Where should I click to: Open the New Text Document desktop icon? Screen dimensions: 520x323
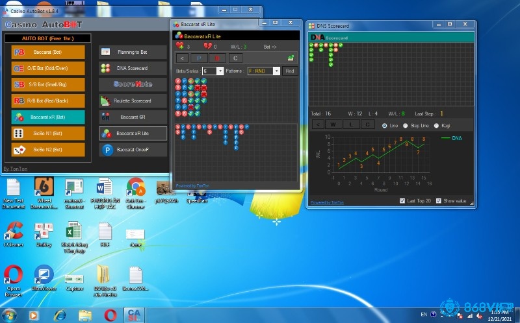13,194
